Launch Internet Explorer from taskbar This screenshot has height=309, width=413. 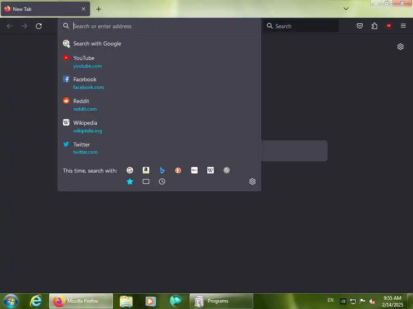click(36, 301)
